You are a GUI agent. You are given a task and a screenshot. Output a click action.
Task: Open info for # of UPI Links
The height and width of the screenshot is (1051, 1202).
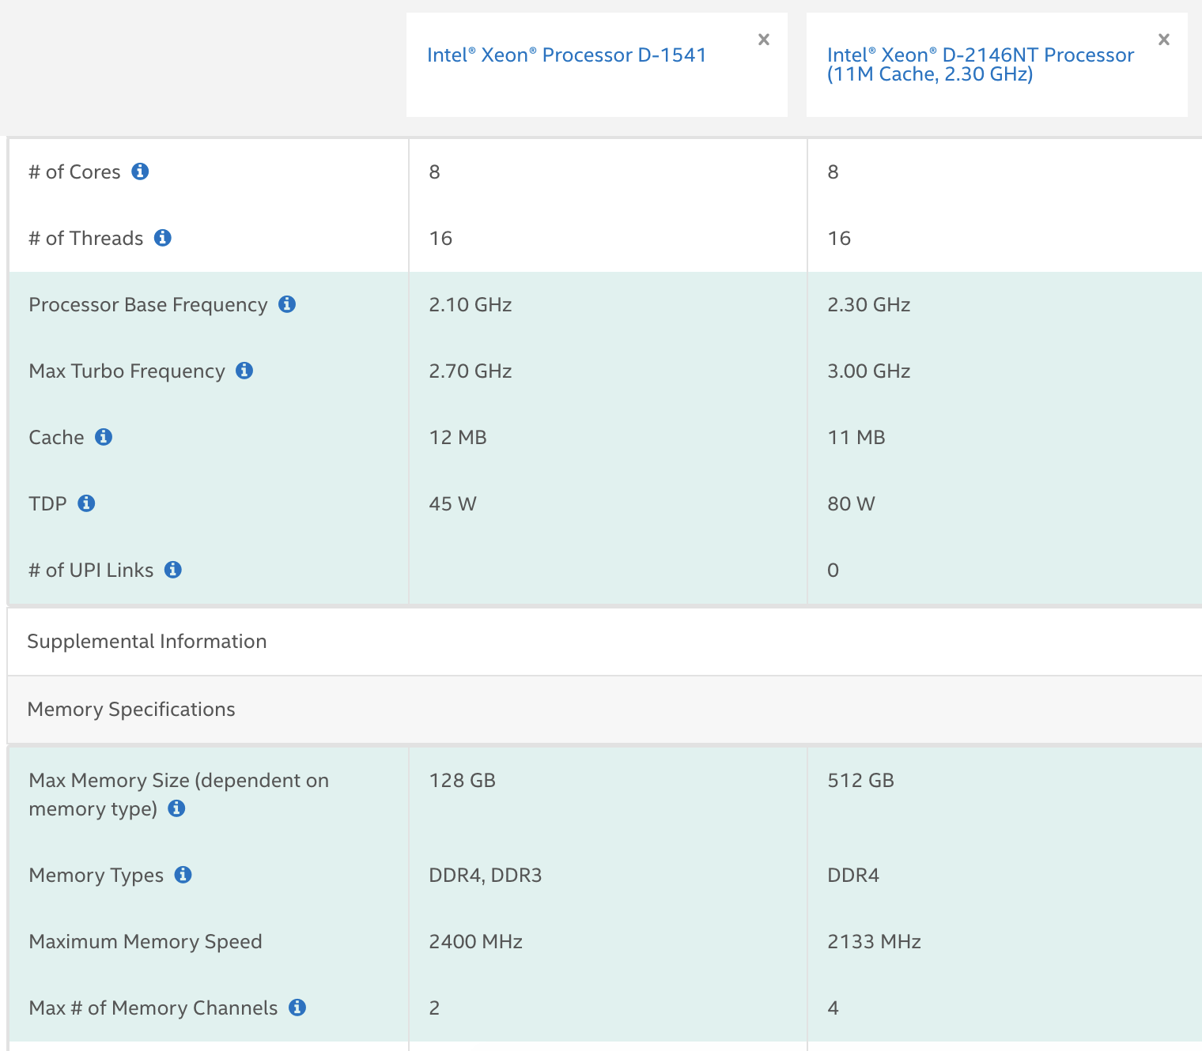[x=173, y=570]
